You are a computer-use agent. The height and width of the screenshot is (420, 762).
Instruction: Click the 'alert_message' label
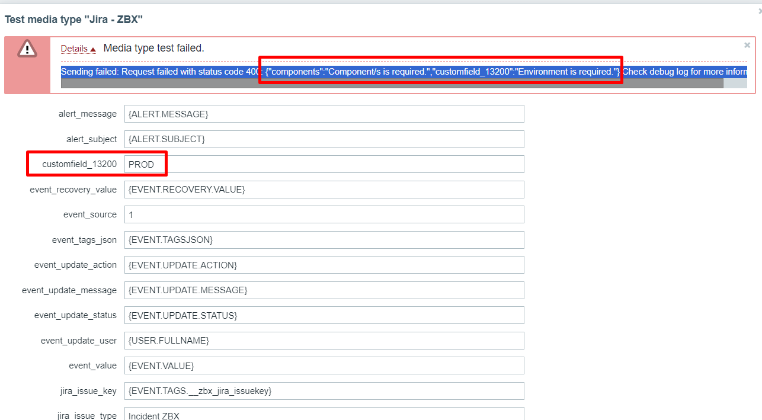pyautogui.click(x=88, y=114)
